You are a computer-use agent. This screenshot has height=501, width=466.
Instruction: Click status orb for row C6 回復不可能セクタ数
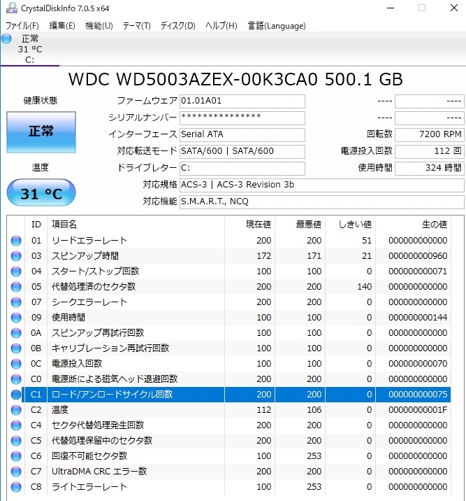(16, 456)
